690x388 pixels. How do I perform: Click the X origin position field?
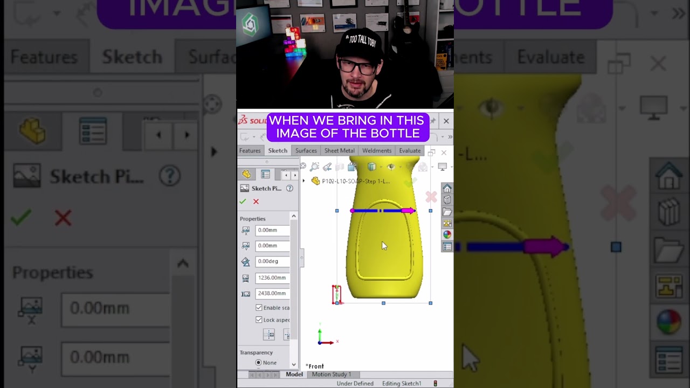(272, 230)
